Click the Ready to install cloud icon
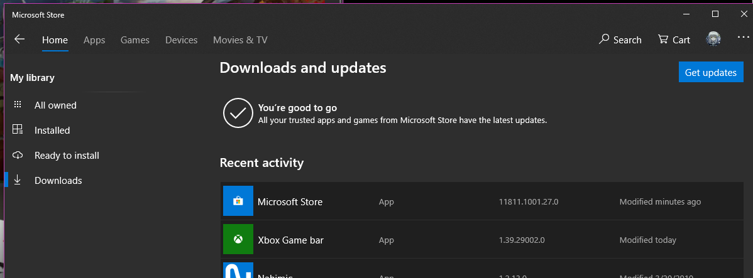The image size is (753, 278). pos(18,155)
